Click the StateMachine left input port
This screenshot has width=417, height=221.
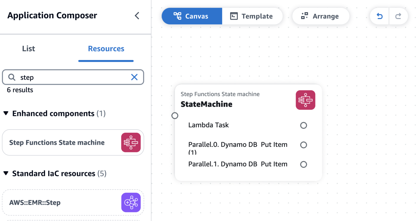175,115
